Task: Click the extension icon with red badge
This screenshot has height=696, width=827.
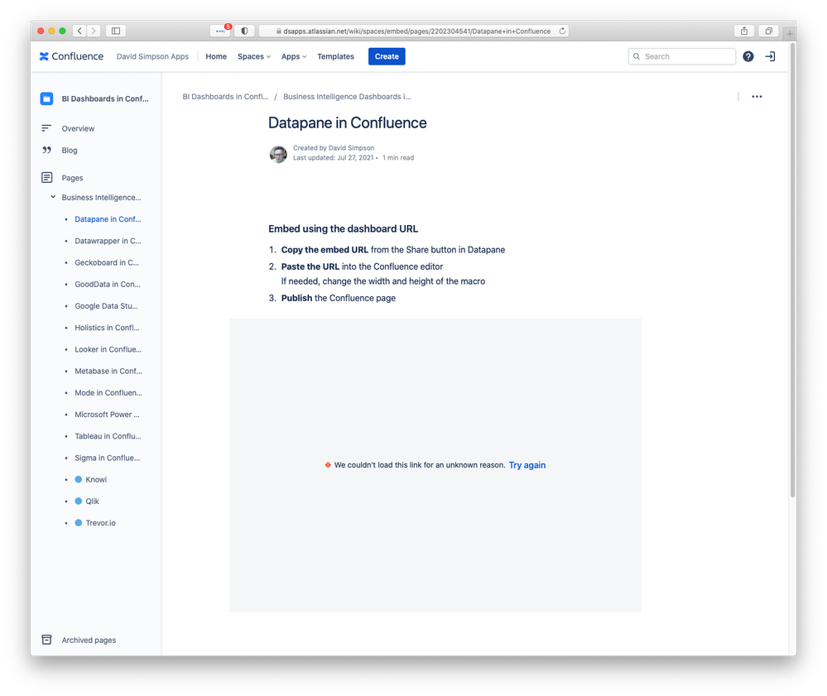Action: pyautogui.click(x=220, y=31)
